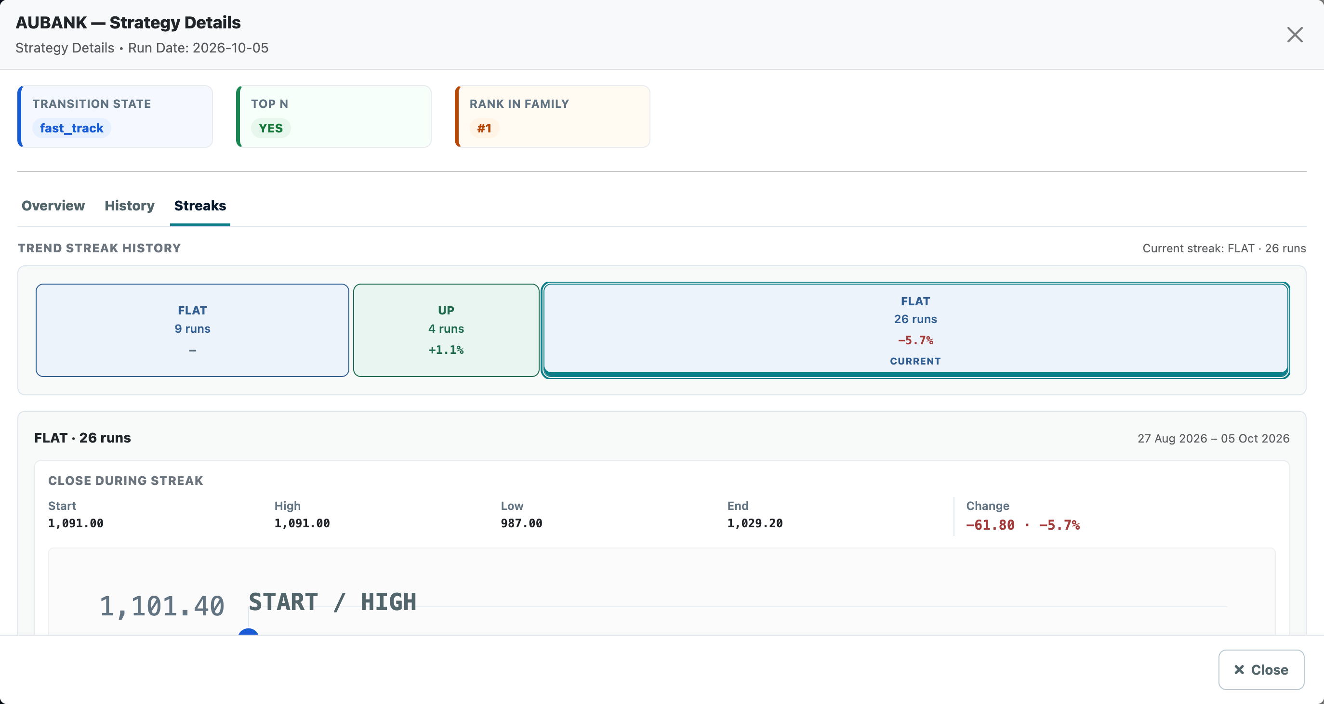Select the current FLAT 26 runs streak block

tap(915, 330)
